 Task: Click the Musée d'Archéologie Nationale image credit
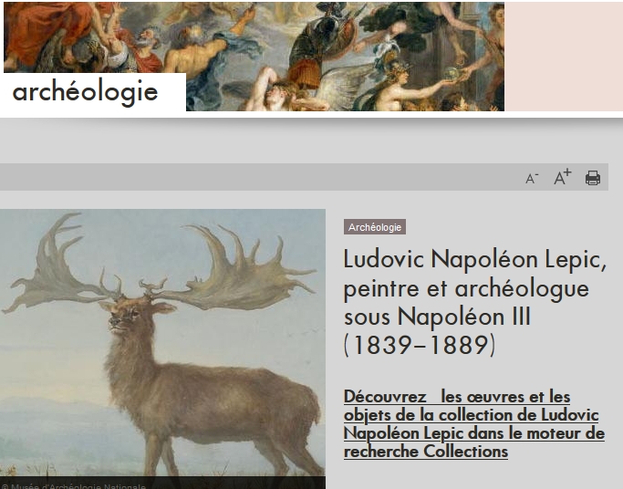pos(73,486)
